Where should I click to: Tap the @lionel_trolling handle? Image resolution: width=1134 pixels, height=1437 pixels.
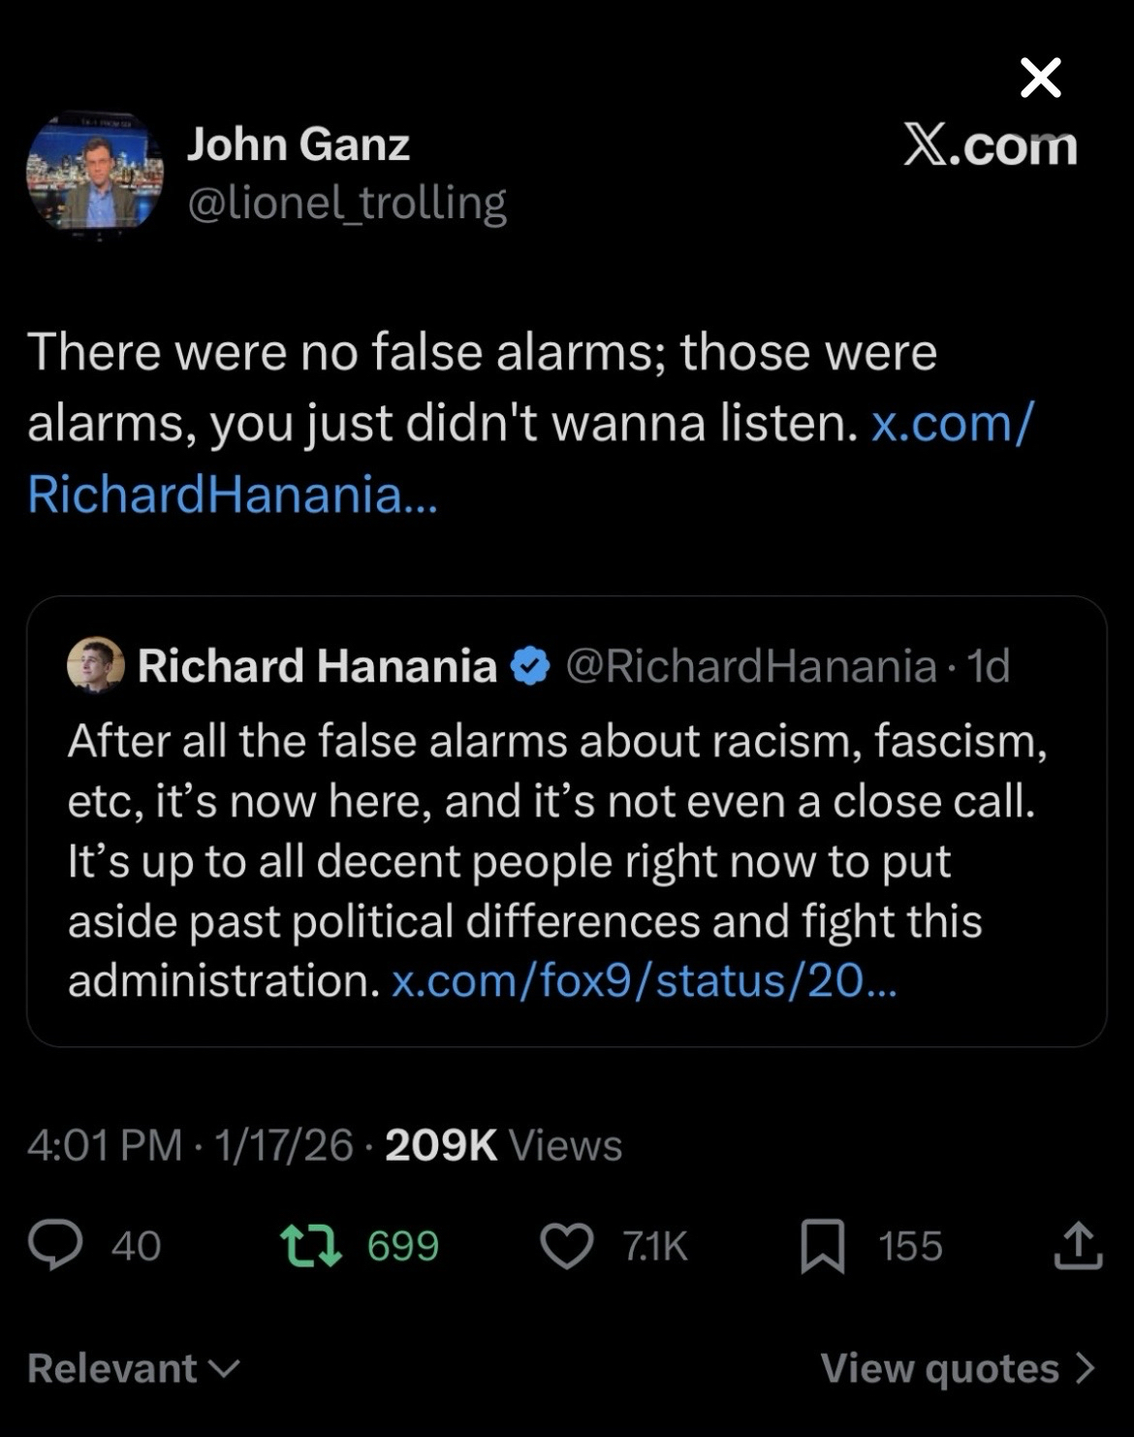346,203
